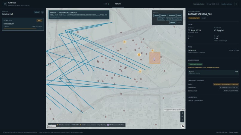
Task: Click NO FIRMS HOTSPOT DETECTED badge
Action: 229,88
